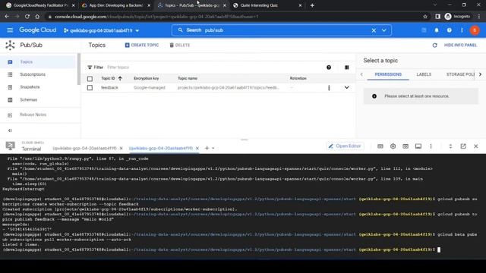Open feedback row actions menu

click(x=329, y=88)
